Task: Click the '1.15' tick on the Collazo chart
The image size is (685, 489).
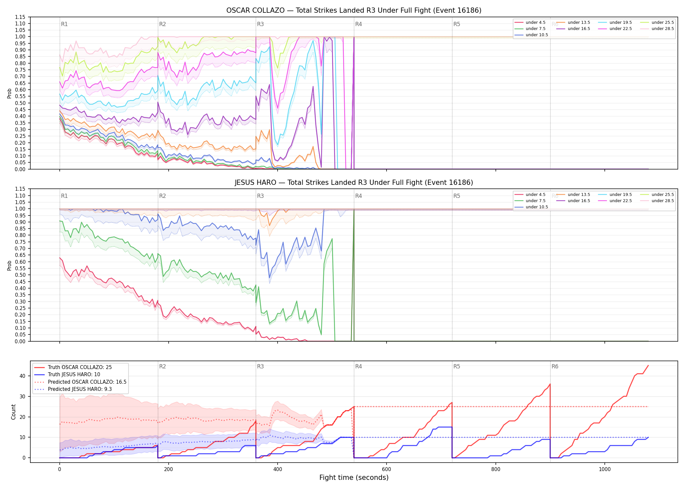Action: pyautogui.click(x=20, y=17)
